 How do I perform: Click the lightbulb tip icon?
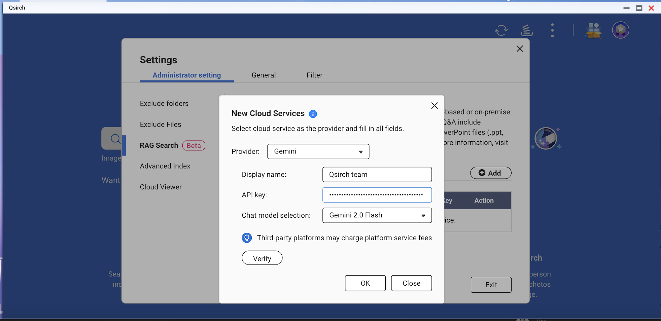pyautogui.click(x=247, y=238)
